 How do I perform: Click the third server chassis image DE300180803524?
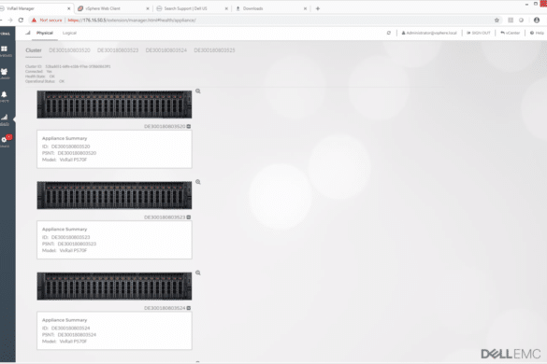pyautogui.click(x=114, y=287)
